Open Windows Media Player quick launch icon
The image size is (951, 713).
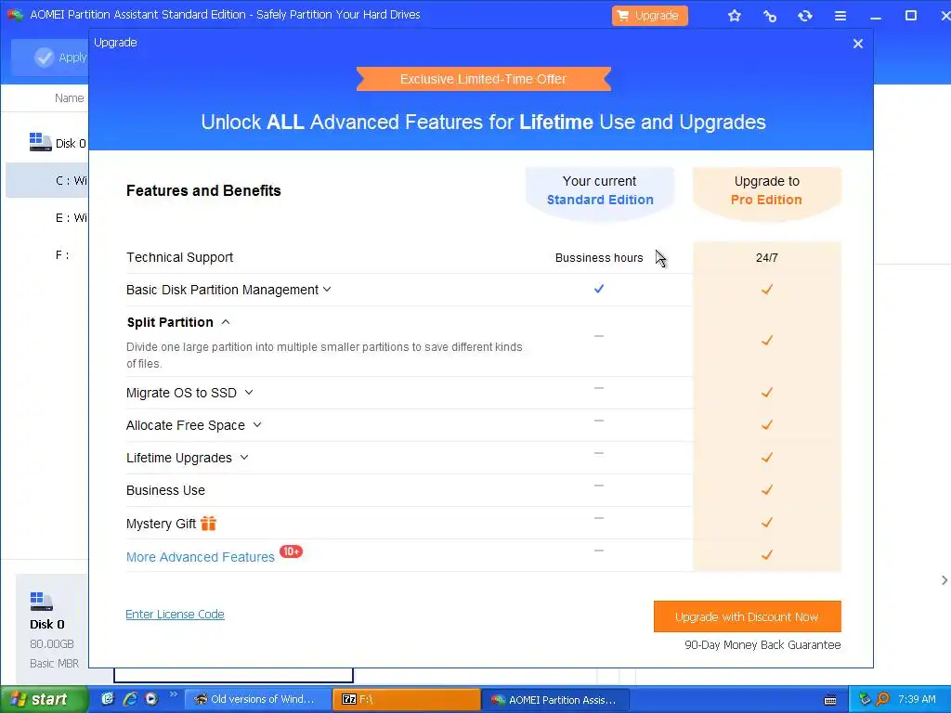[x=151, y=699]
